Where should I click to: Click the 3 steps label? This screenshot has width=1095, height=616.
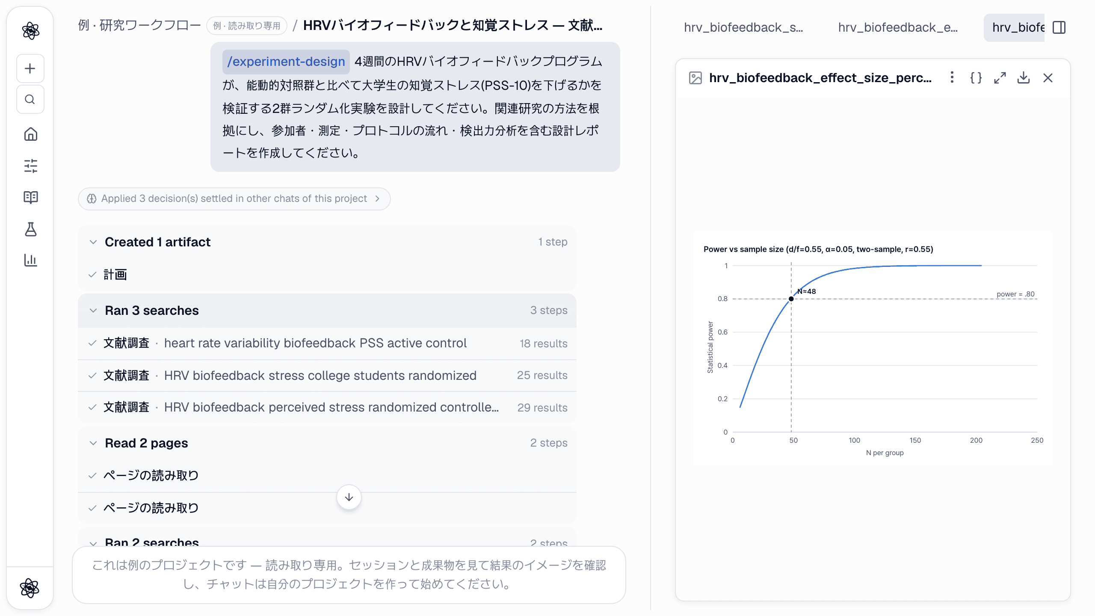pyautogui.click(x=549, y=310)
